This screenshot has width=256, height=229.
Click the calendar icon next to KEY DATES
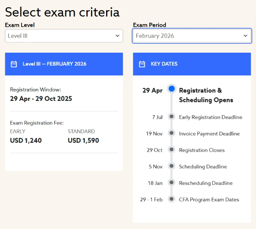click(142, 64)
